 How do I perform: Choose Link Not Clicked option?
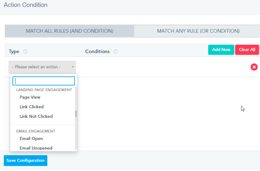coord(36,116)
